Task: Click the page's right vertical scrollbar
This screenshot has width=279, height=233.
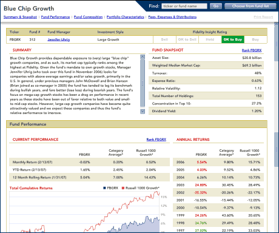Action: 277,127
